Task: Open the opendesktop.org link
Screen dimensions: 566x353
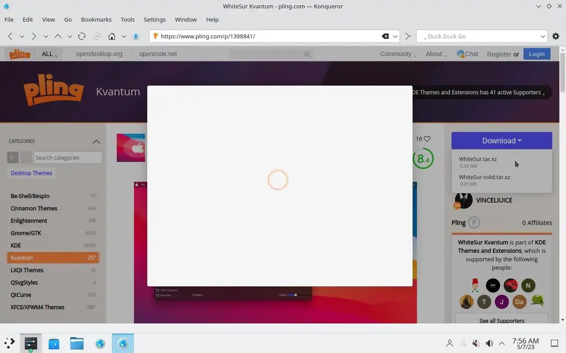Action: click(x=99, y=54)
